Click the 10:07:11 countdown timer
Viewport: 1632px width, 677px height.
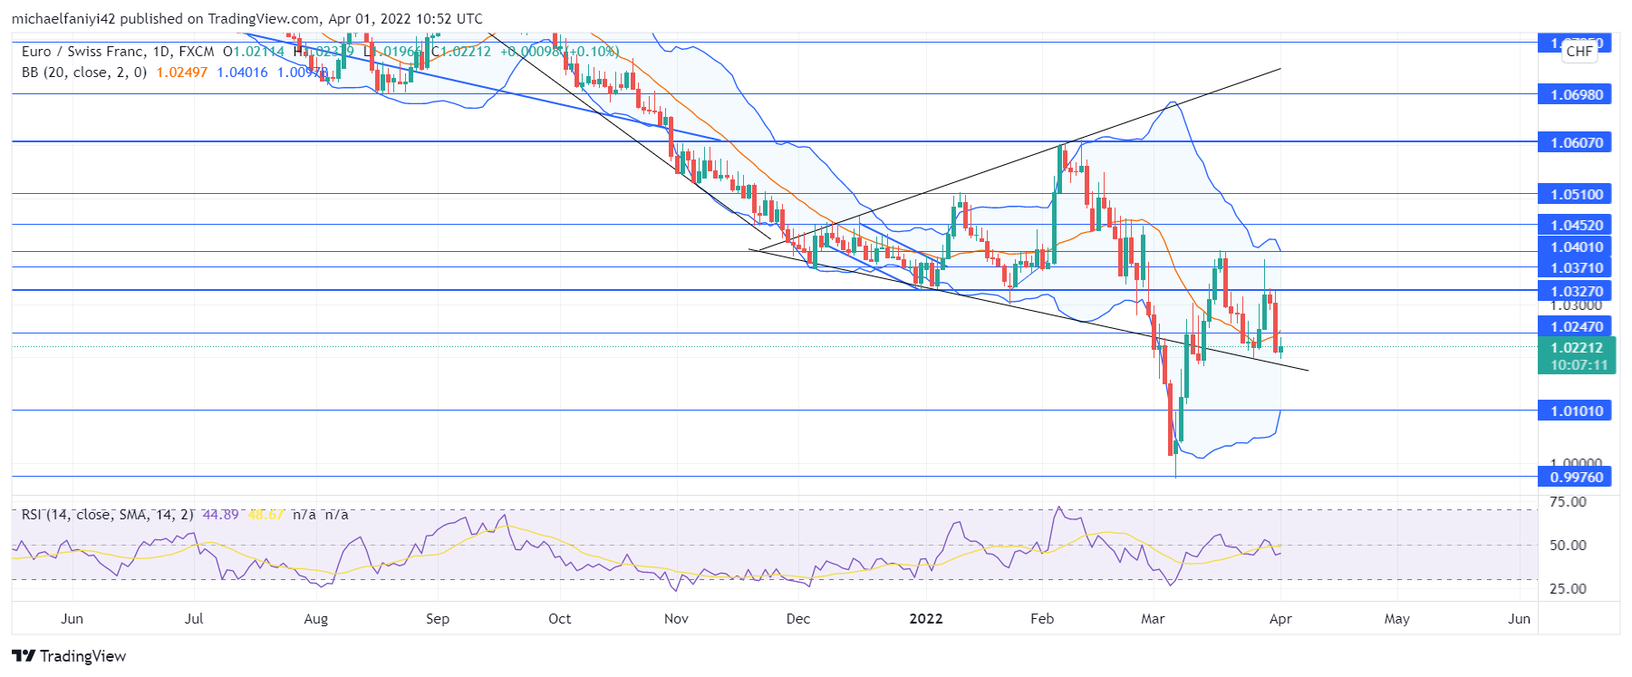click(x=1579, y=365)
